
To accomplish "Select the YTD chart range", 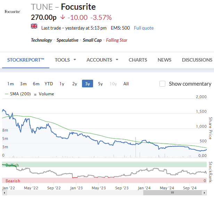I will 49,84.
